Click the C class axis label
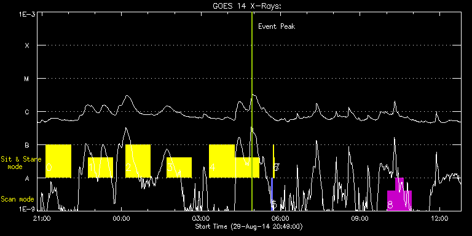The image size is (472, 236). pos(27,112)
